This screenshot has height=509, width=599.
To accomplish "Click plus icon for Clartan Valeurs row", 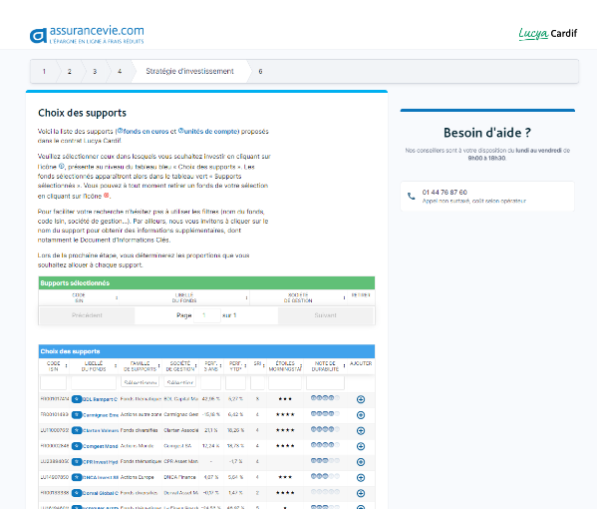I will click(x=361, y=430).
